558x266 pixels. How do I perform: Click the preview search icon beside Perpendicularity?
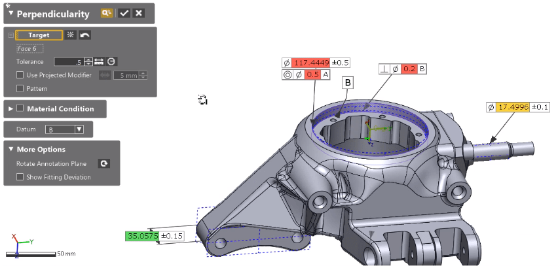(x=107, y=13)
